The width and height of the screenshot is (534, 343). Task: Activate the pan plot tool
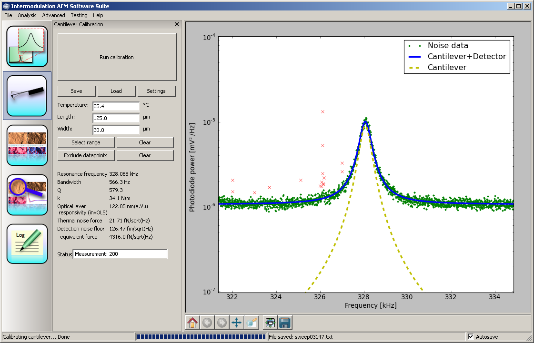(237, 323)
